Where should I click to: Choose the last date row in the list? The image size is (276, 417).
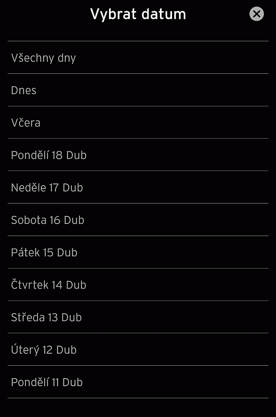pyautogui.click(x=138, y=382)
